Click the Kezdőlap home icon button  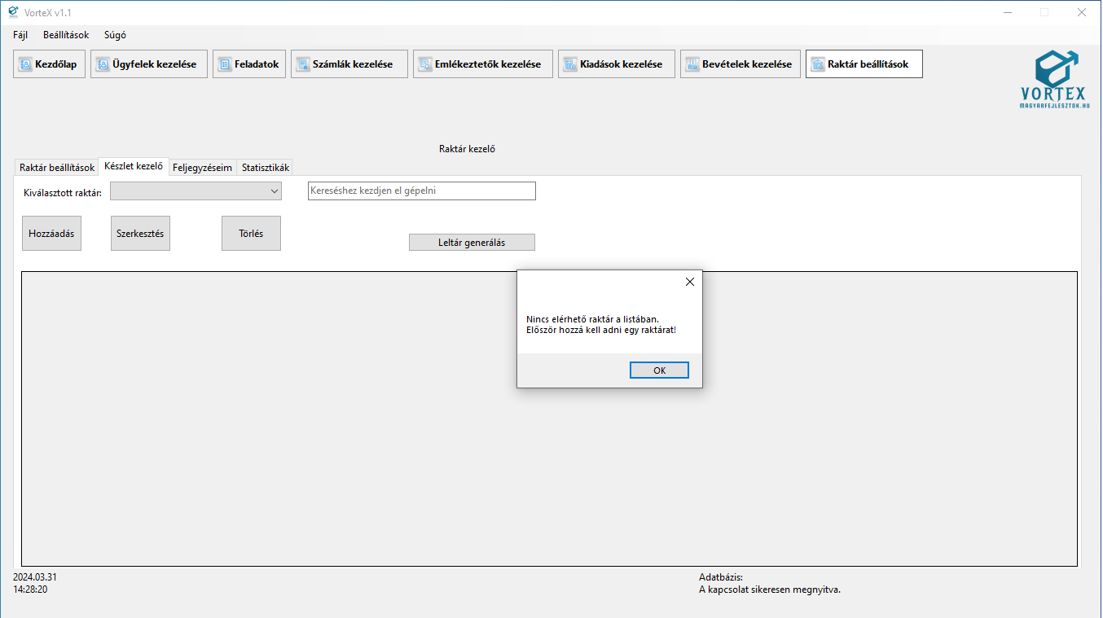[x=25, y=64]
